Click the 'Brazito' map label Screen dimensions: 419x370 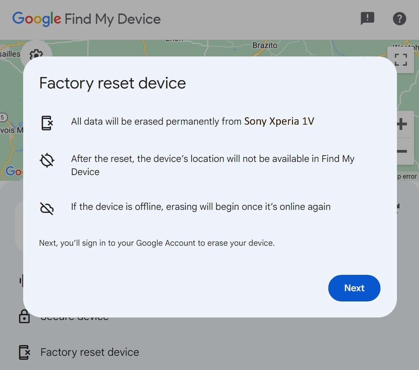pos(265,45)
